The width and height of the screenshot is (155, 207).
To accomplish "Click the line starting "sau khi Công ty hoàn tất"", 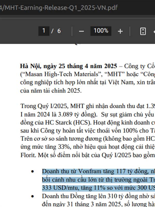I will [88, 131].
